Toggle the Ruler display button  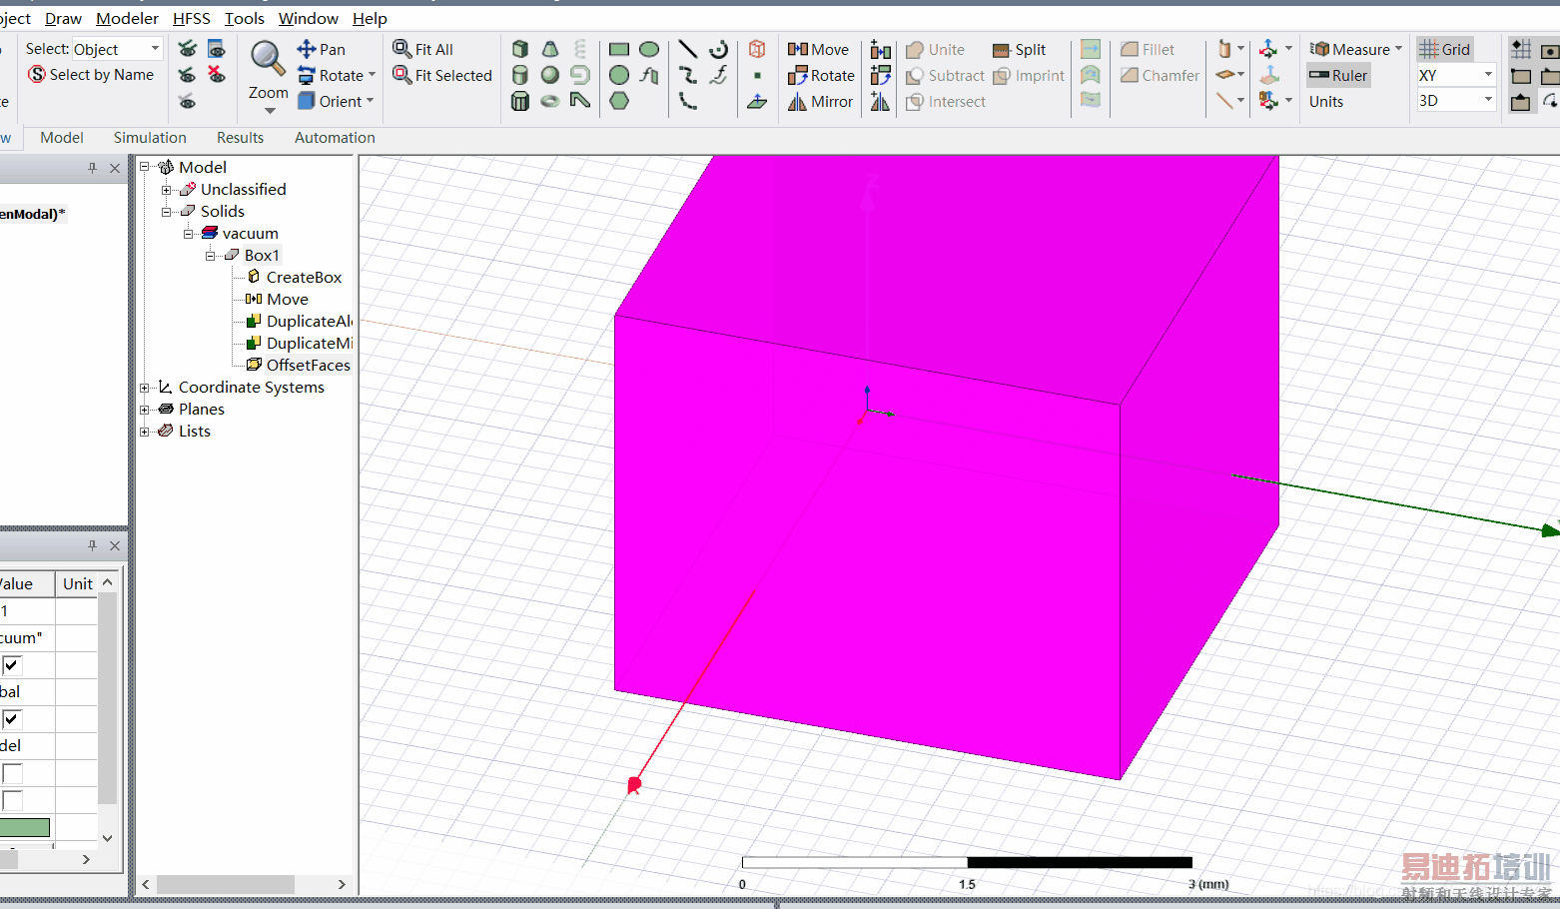pos(1338,75)
